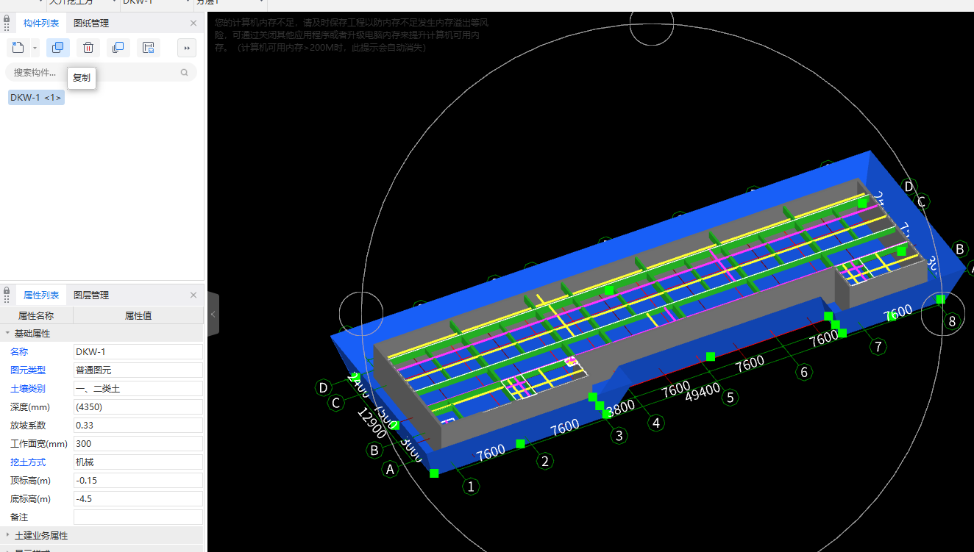Switch to the 属性列表 tab
Viewport: 974px width, 552px height.
(x=41, y=295)
